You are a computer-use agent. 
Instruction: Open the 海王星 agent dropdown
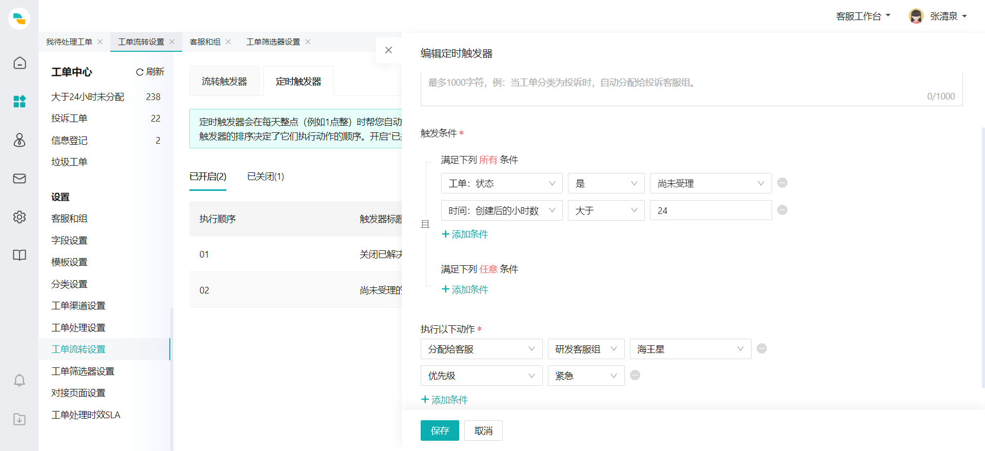pyautogui.click(x=691, y=349)
